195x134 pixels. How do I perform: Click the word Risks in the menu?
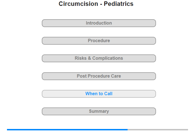click(x=81, y=58)
